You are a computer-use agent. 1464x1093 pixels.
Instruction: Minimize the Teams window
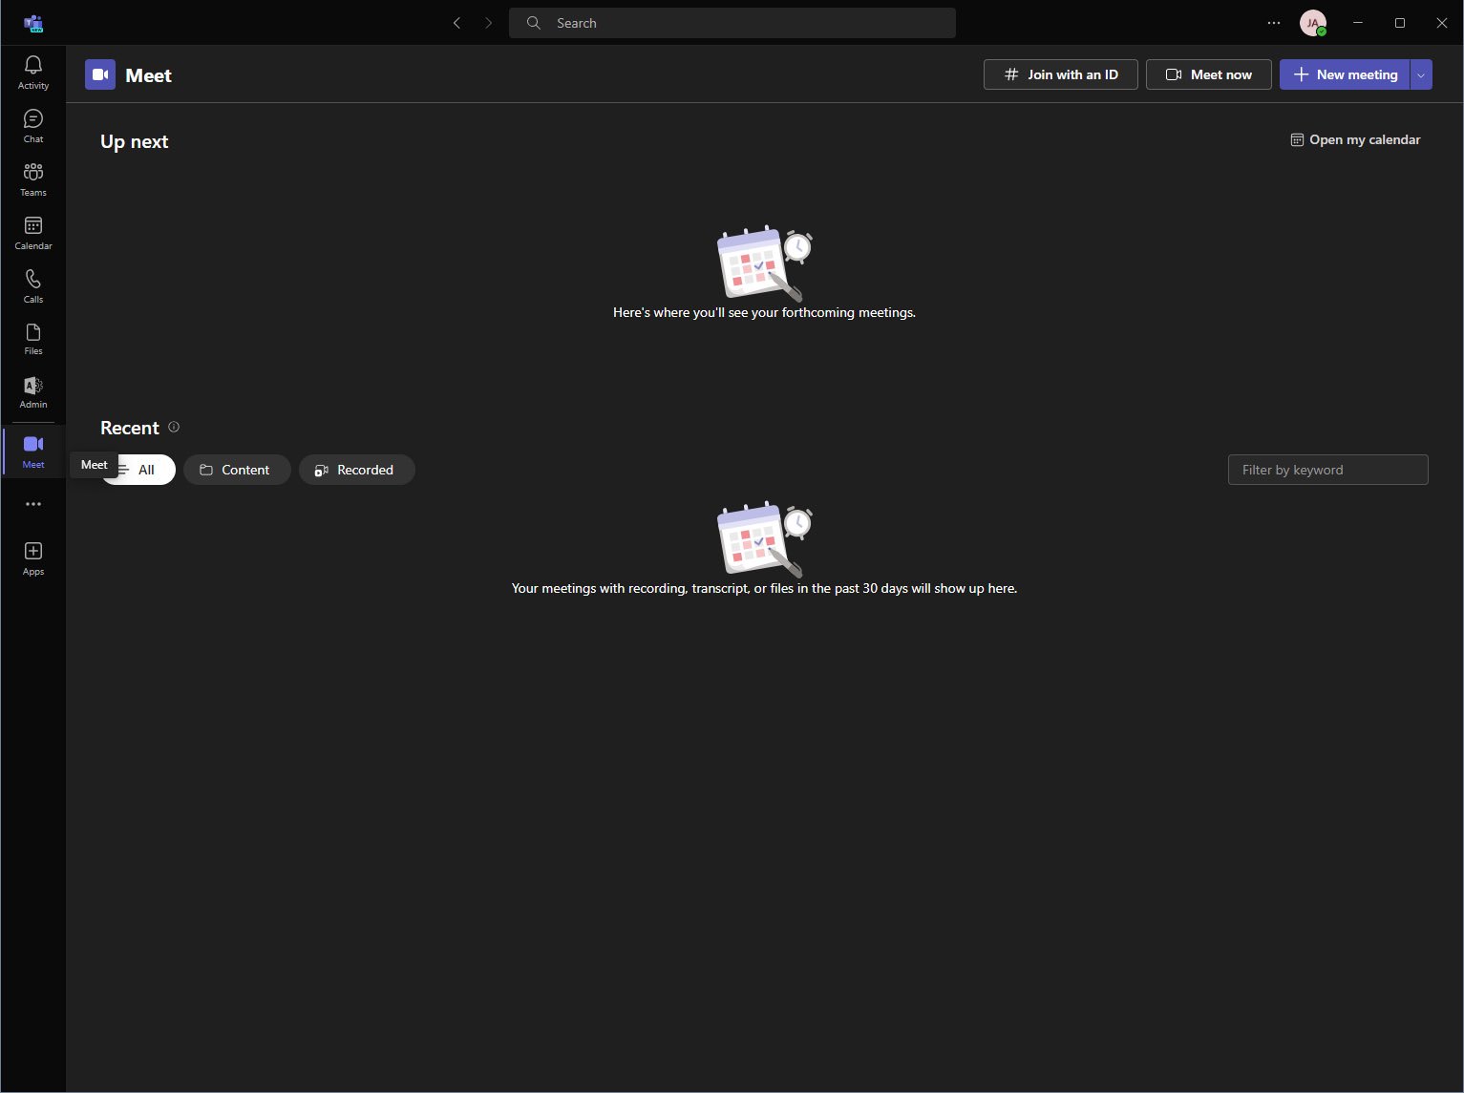tap(1357, 23)
